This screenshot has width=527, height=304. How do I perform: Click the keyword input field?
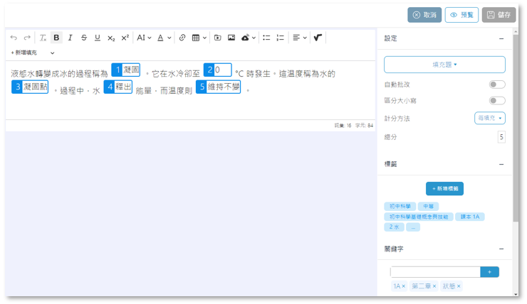(435, 272)
